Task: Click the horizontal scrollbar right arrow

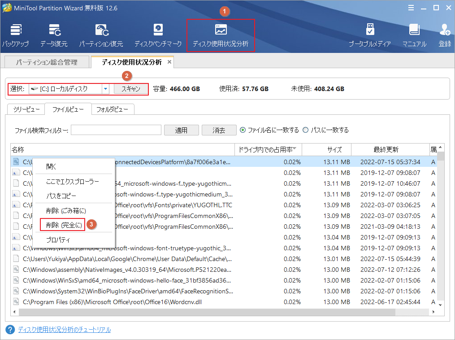Action: (x=433, y=312)
